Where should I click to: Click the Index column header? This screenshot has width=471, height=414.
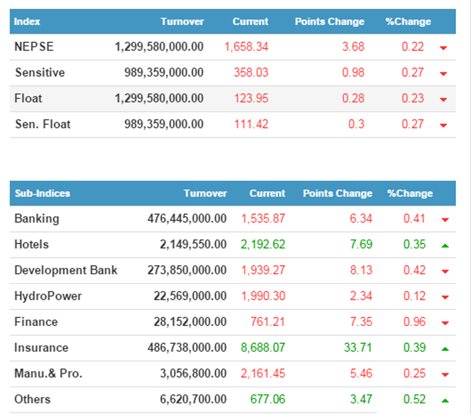coord(27,22)
